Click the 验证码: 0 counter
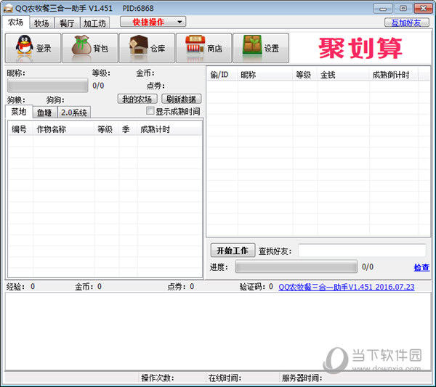Screen dimensions: 436x387 coord(257,287)
